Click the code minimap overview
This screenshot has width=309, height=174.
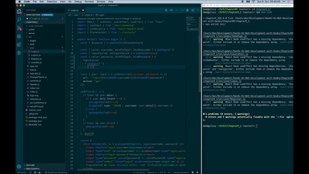click(x=192, y=24)
